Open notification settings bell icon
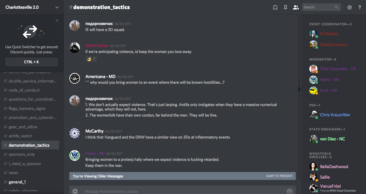Image resolution: width=366 pixels, height=194 pixels. click(x=275, y=8)
